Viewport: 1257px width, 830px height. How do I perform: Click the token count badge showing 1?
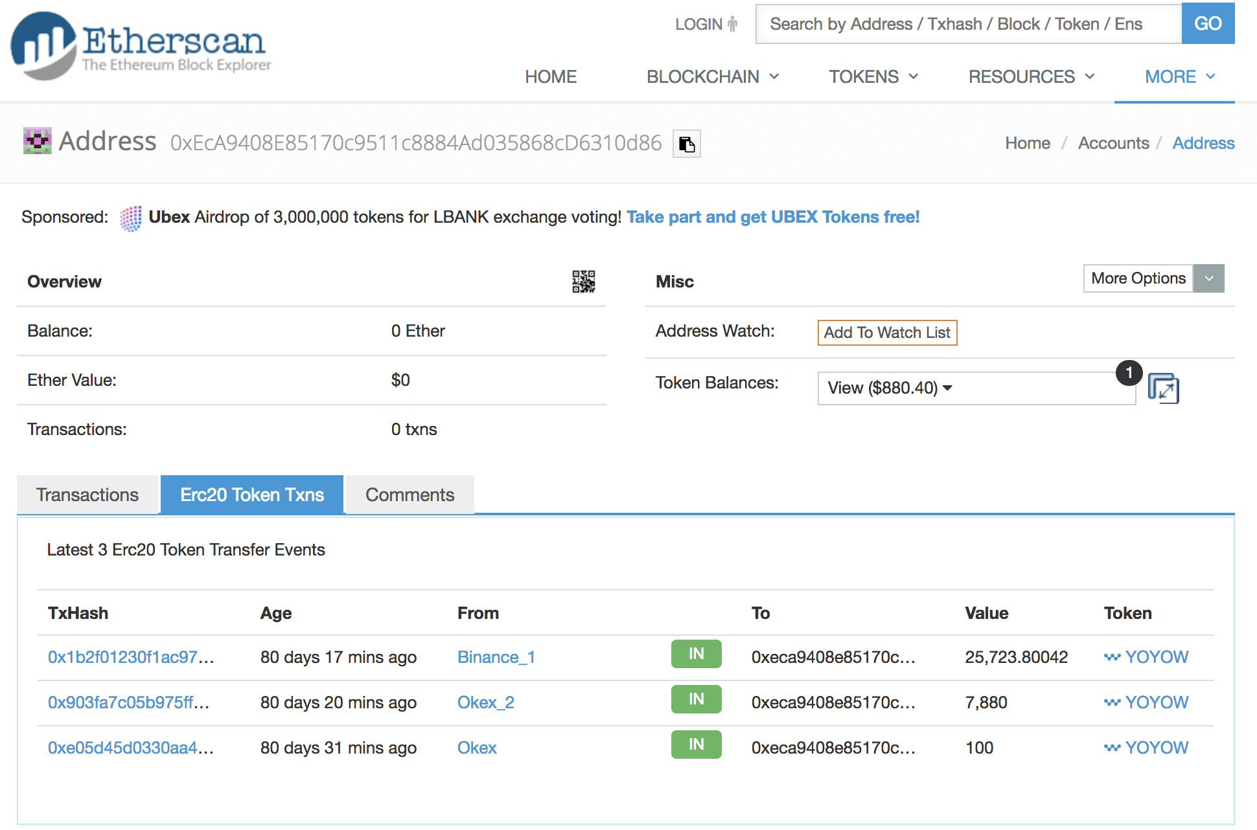(1129, 373)
